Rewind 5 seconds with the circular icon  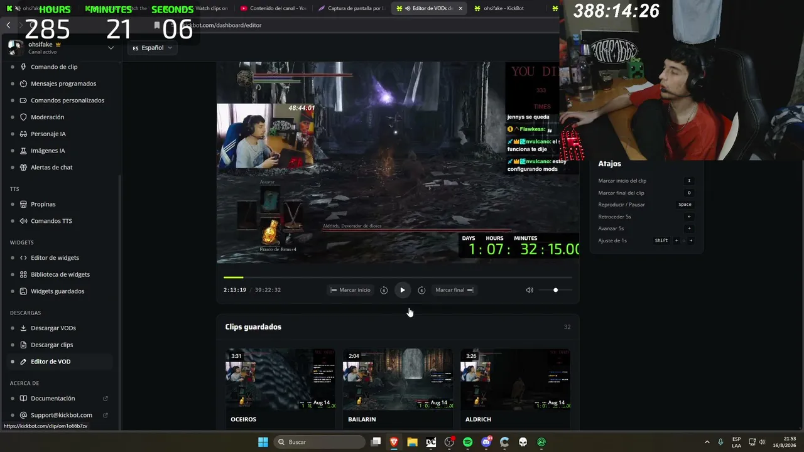click(384, 290)
